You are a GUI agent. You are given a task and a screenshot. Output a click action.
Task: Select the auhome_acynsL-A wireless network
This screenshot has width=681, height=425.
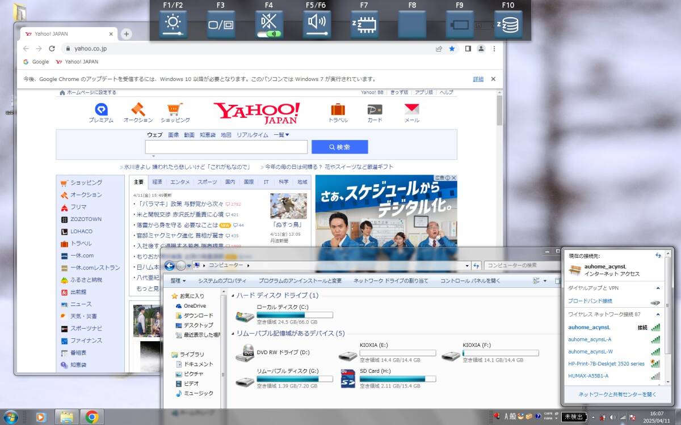[x=614, y=339]
